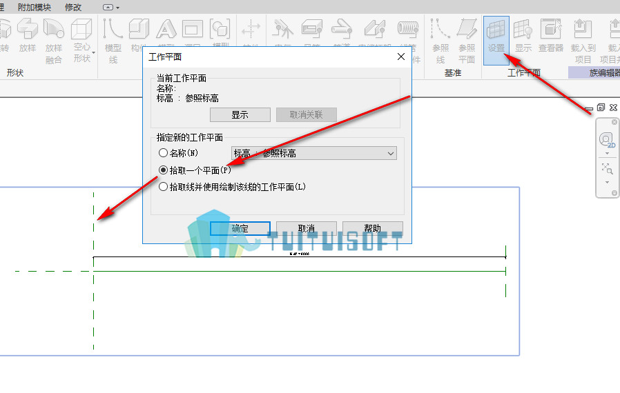Select the 放样融合 (Swept Blend) tool
Screen dimensions: 620x393
click(x=54, y=41)
